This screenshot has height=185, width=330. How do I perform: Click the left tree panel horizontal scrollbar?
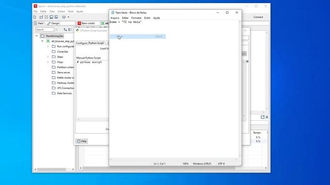(54, 169)
